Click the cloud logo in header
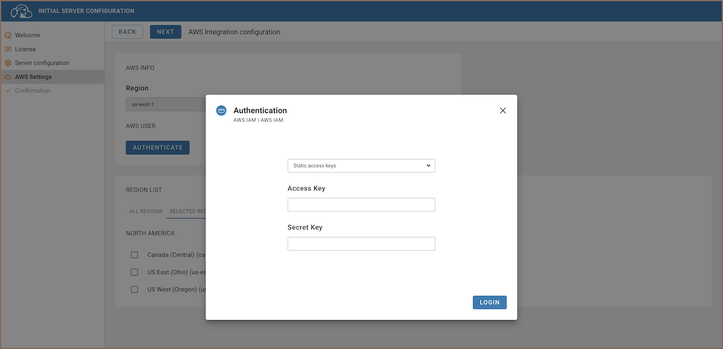 pyautogui.click(x=22, y=11)
